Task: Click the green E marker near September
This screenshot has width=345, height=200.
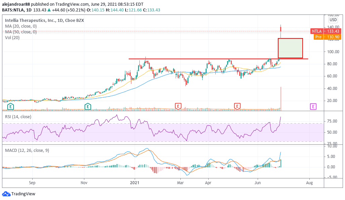Action: [10, 106]
